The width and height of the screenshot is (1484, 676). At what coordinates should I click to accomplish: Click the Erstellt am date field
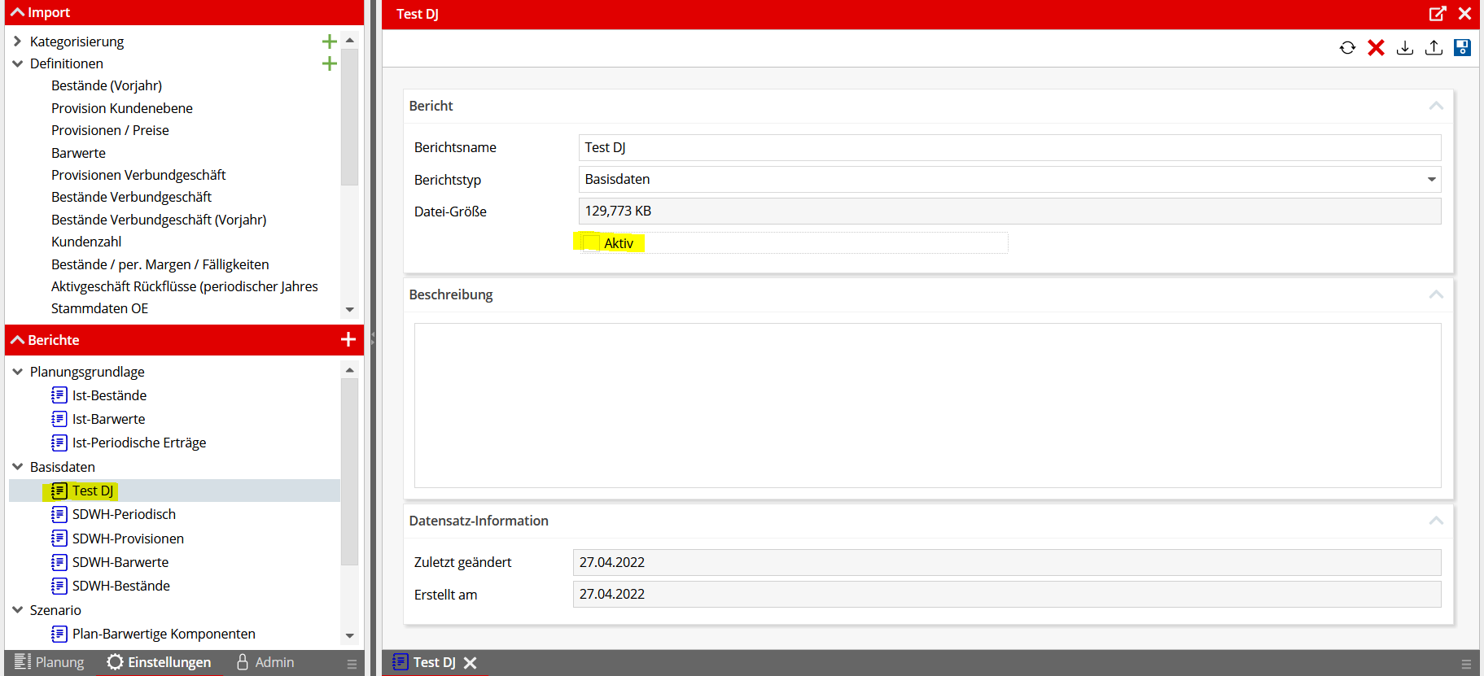pos(1007,594)
